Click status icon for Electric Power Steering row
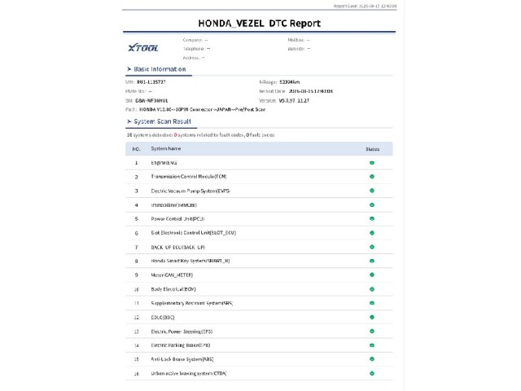 [x=372, y=332]
